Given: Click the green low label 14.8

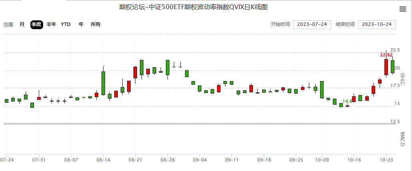Looking at the screenshot, I should pyautogui.click(x=347, y=101).
